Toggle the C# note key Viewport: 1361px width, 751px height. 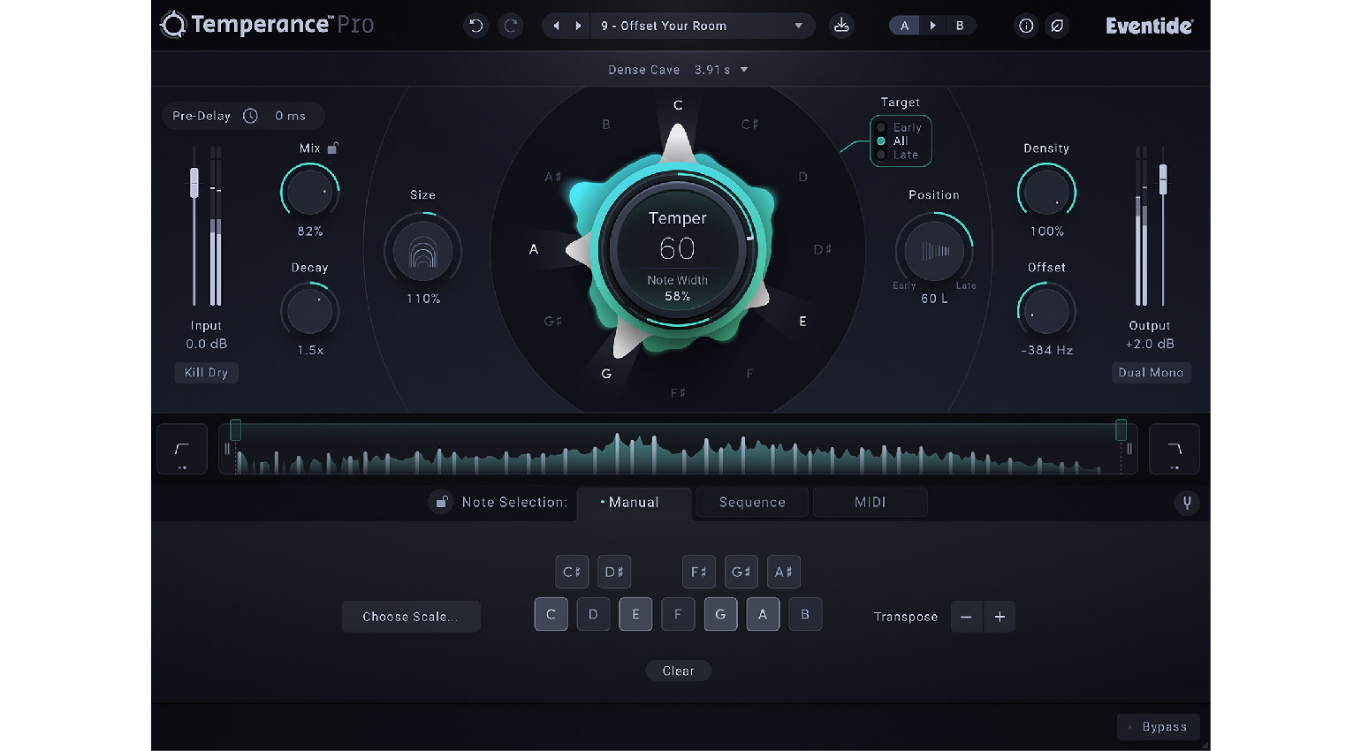(572, 572)
